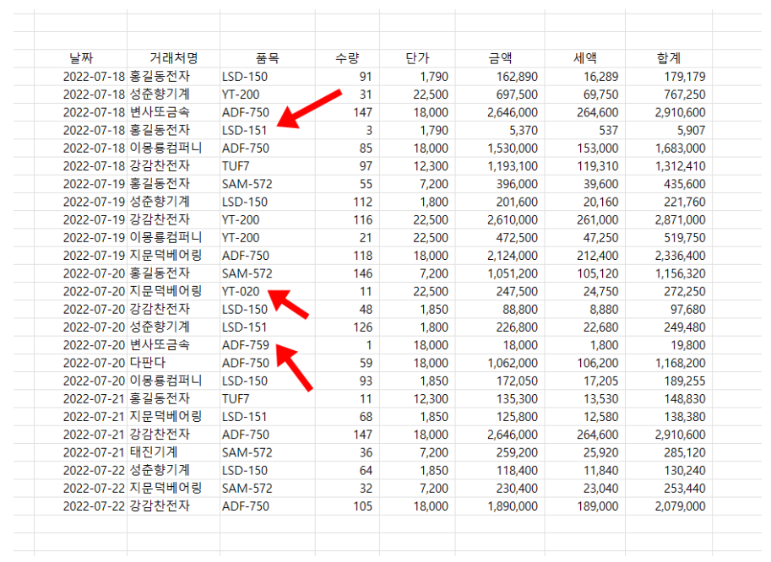Select the total cell 1,683,000

pos(669,148)
